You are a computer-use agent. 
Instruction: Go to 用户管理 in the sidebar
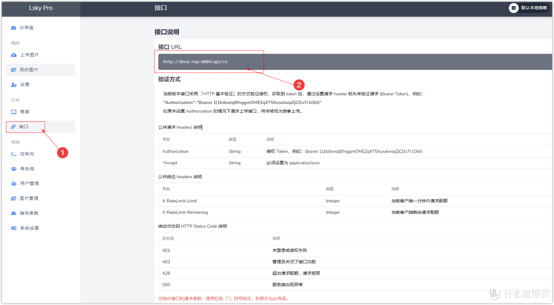(x=29, y=183)
